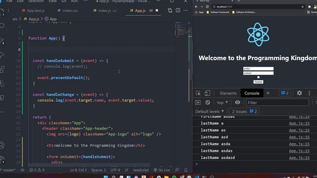Switch to the index.css editor tab
317x178 pixels.
click(68, 10)
